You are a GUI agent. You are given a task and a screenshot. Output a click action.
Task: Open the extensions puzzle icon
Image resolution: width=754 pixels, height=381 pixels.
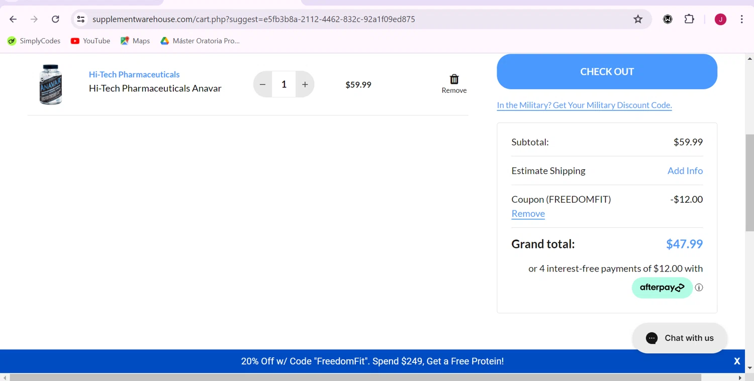tap(689, 19)
